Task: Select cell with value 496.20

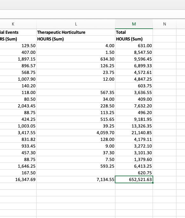Action: point(134,113)
